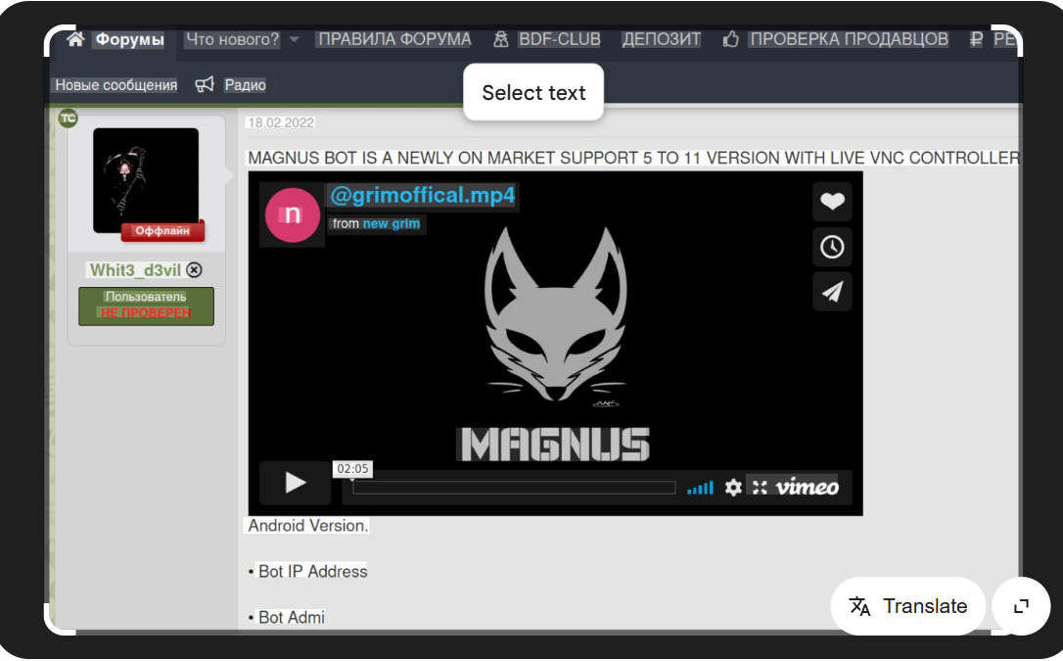This screenshot has height=661, width=1063.
Task: Click the people icon next to BDF-CLUB
Action: tap(500, 39)
